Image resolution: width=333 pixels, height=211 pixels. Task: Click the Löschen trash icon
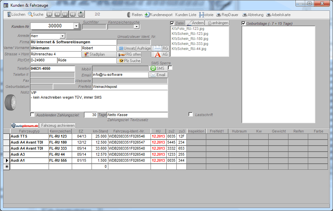coord(9,15)
